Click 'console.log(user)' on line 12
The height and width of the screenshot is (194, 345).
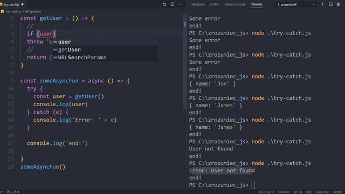point(60,104)
